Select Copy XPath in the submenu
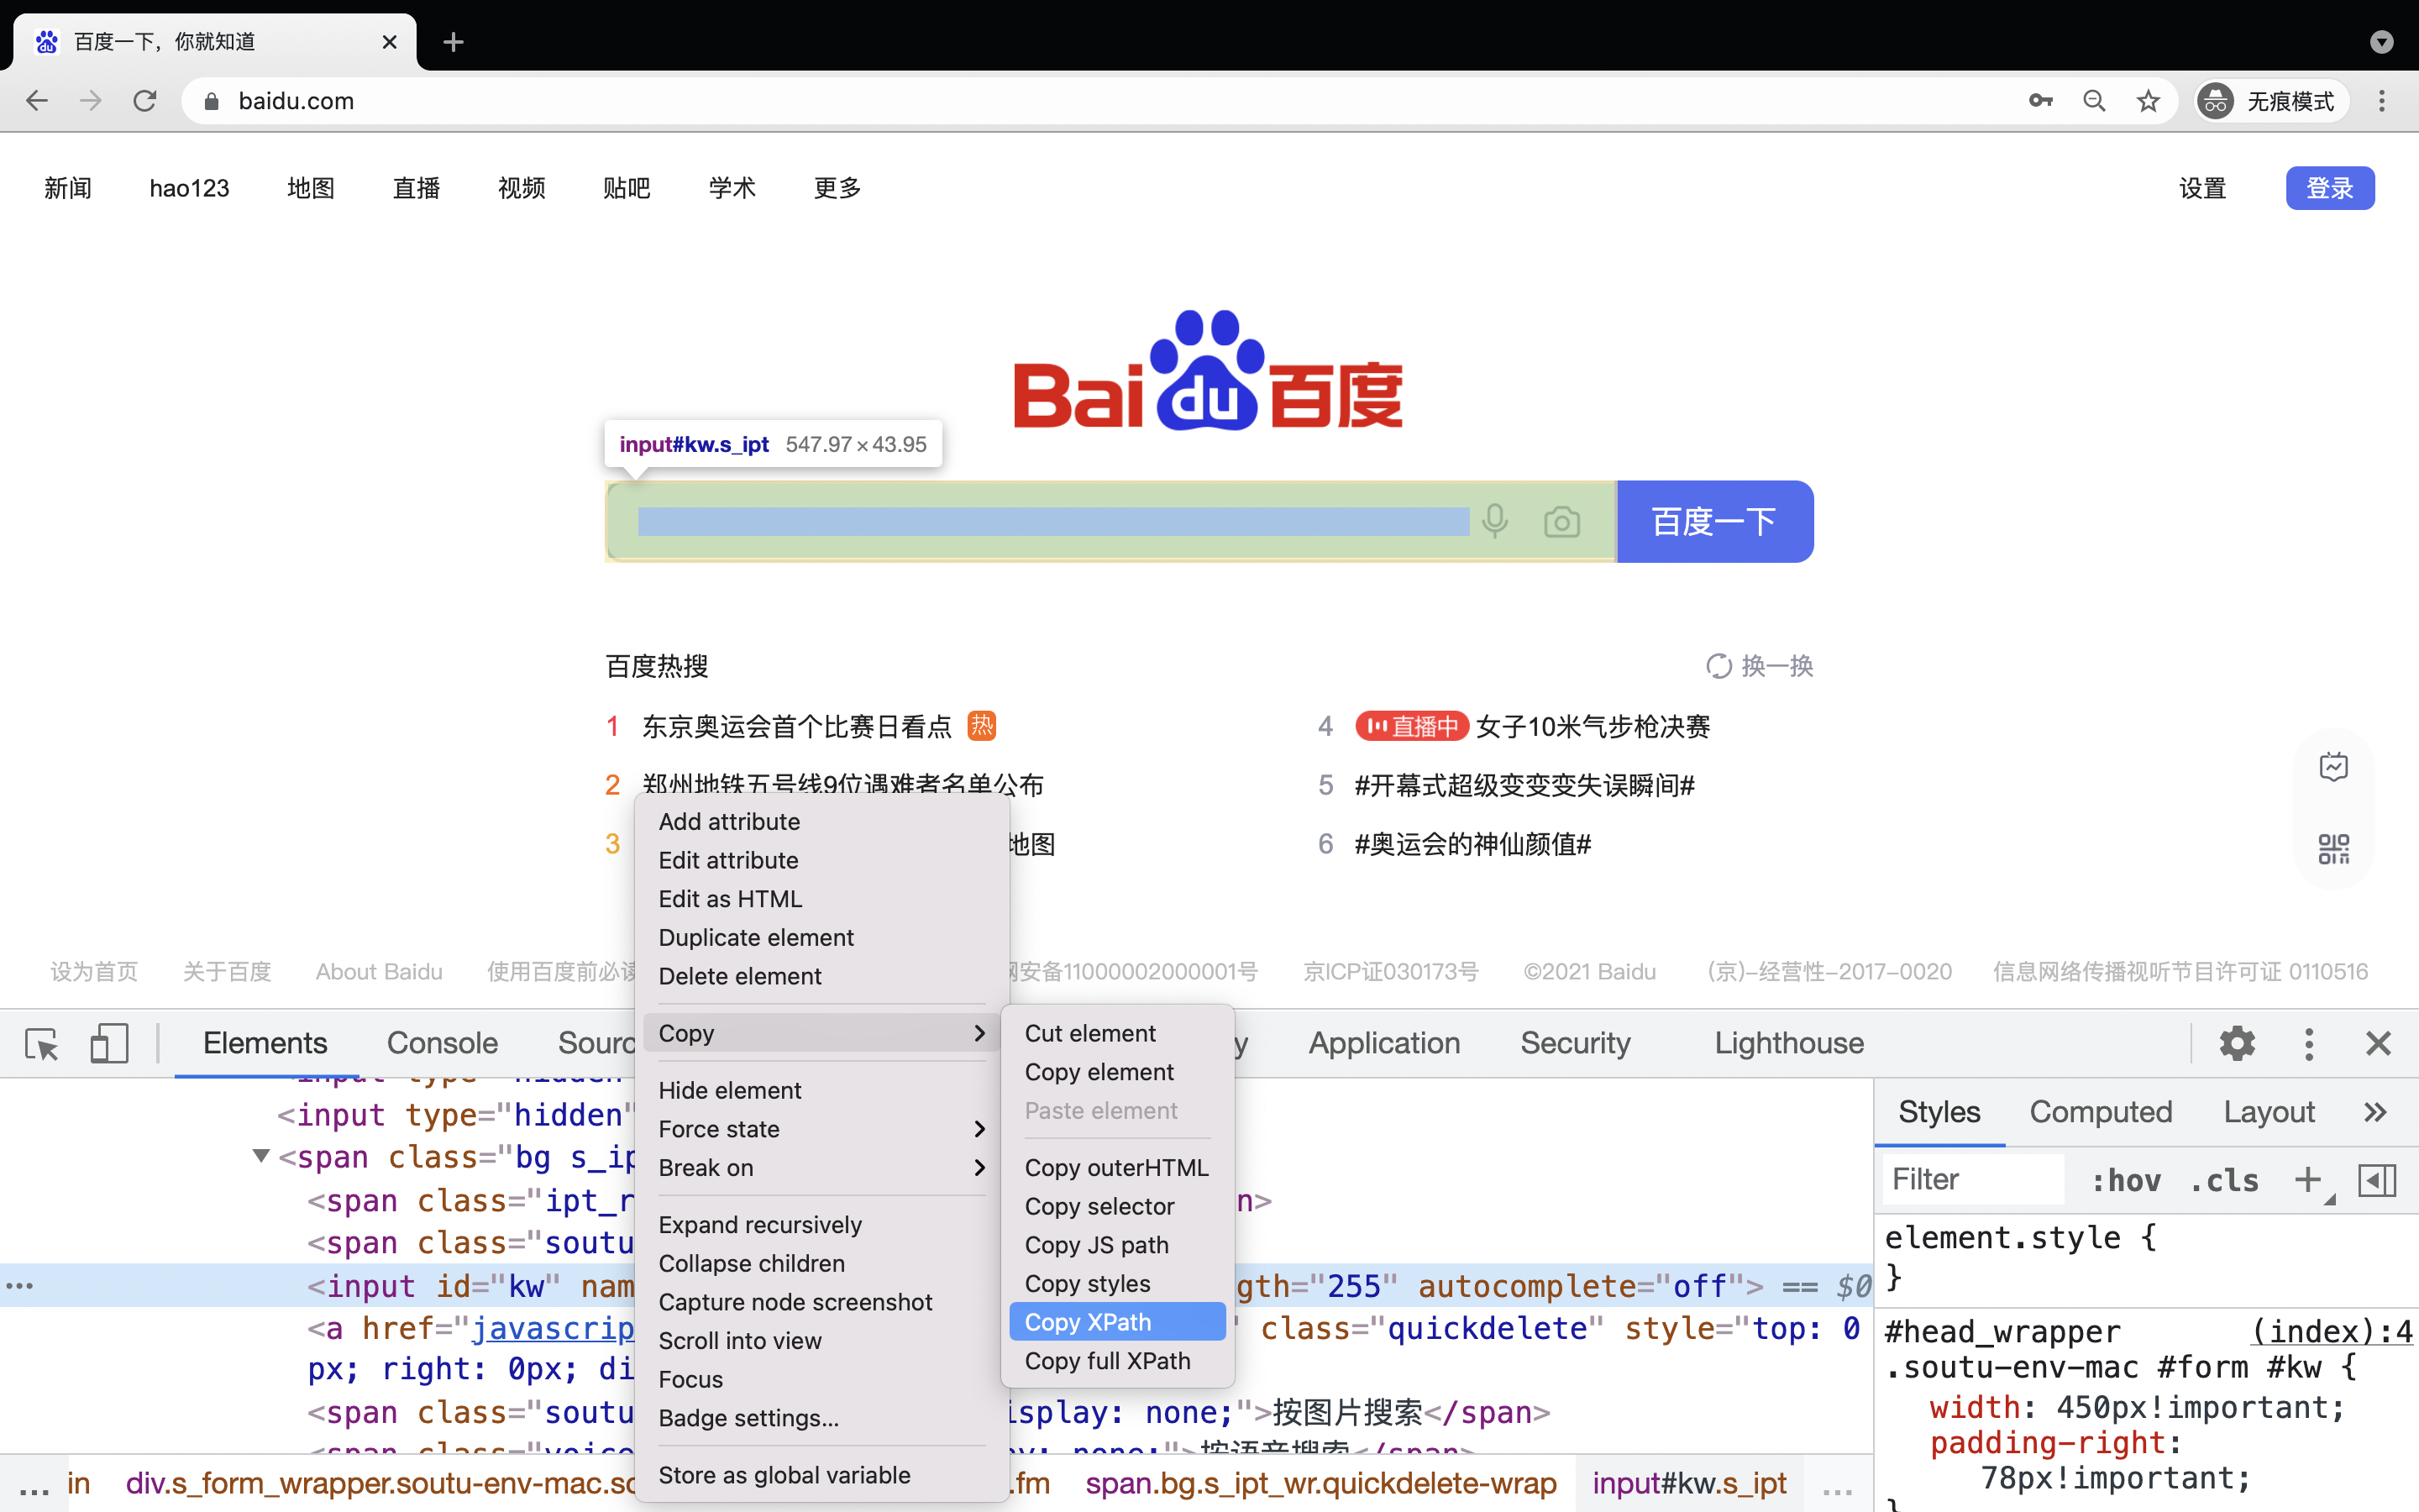2419x1512 pixels. pos(1116,1322)
